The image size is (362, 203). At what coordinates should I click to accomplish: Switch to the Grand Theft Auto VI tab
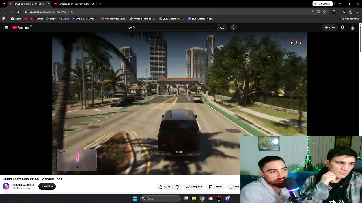(27, 4)
